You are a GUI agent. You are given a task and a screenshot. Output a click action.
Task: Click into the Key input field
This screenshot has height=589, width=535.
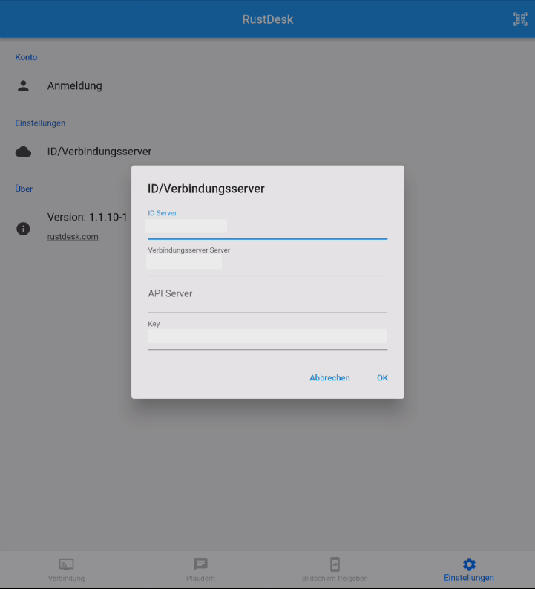coord(267,337)
